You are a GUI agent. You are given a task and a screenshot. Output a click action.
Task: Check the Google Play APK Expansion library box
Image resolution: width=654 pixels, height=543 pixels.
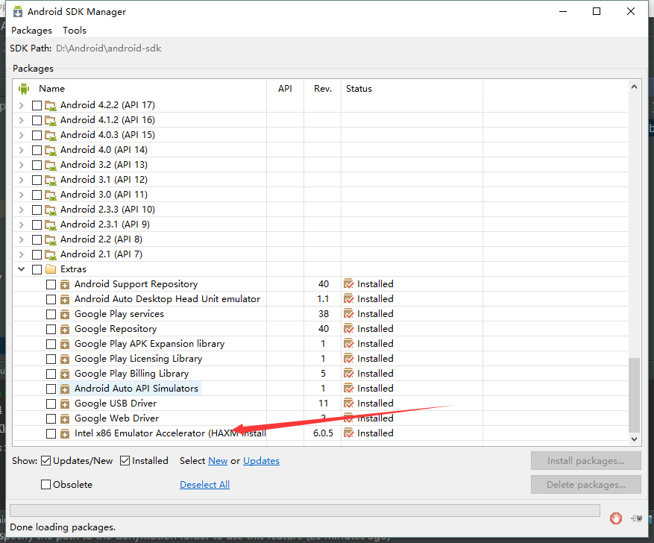51,344
